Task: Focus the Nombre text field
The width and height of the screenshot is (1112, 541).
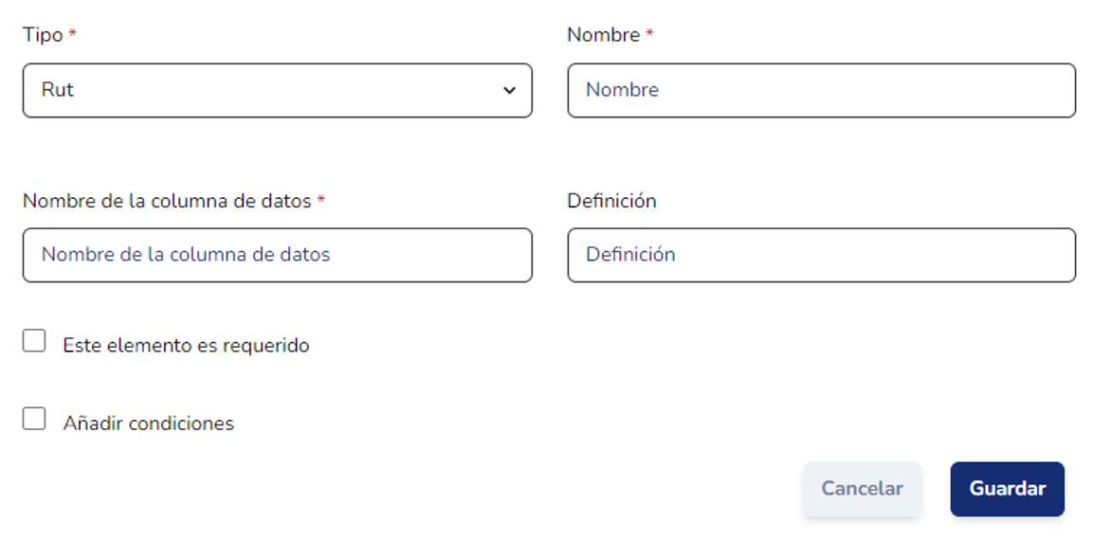Action: click(x=821, y=91)
